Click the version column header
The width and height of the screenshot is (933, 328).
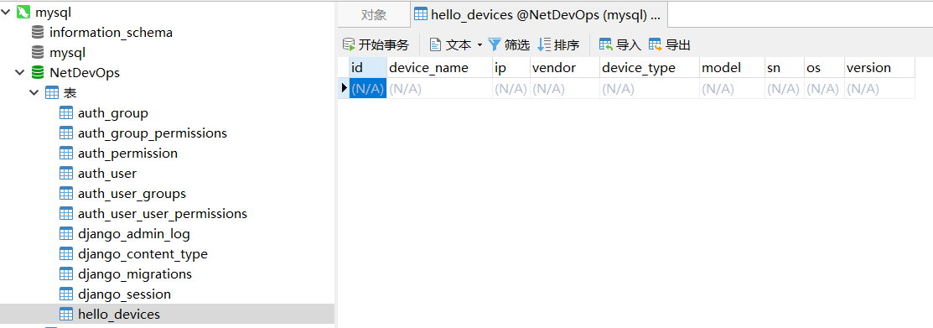pos(879,68)
